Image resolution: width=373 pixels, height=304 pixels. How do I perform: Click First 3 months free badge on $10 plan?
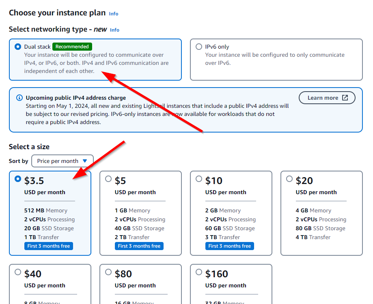click(x=230, y=246)
